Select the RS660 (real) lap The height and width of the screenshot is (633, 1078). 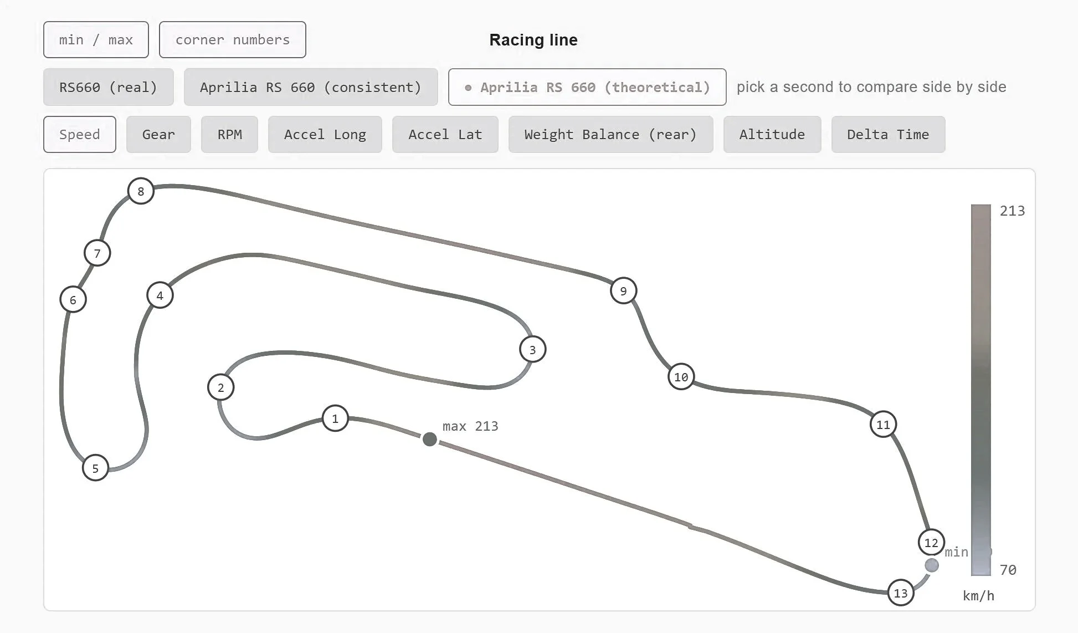(109, 87)
